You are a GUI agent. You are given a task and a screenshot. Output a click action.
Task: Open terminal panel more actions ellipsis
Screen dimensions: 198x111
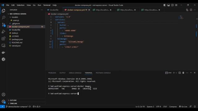[187, 73]
